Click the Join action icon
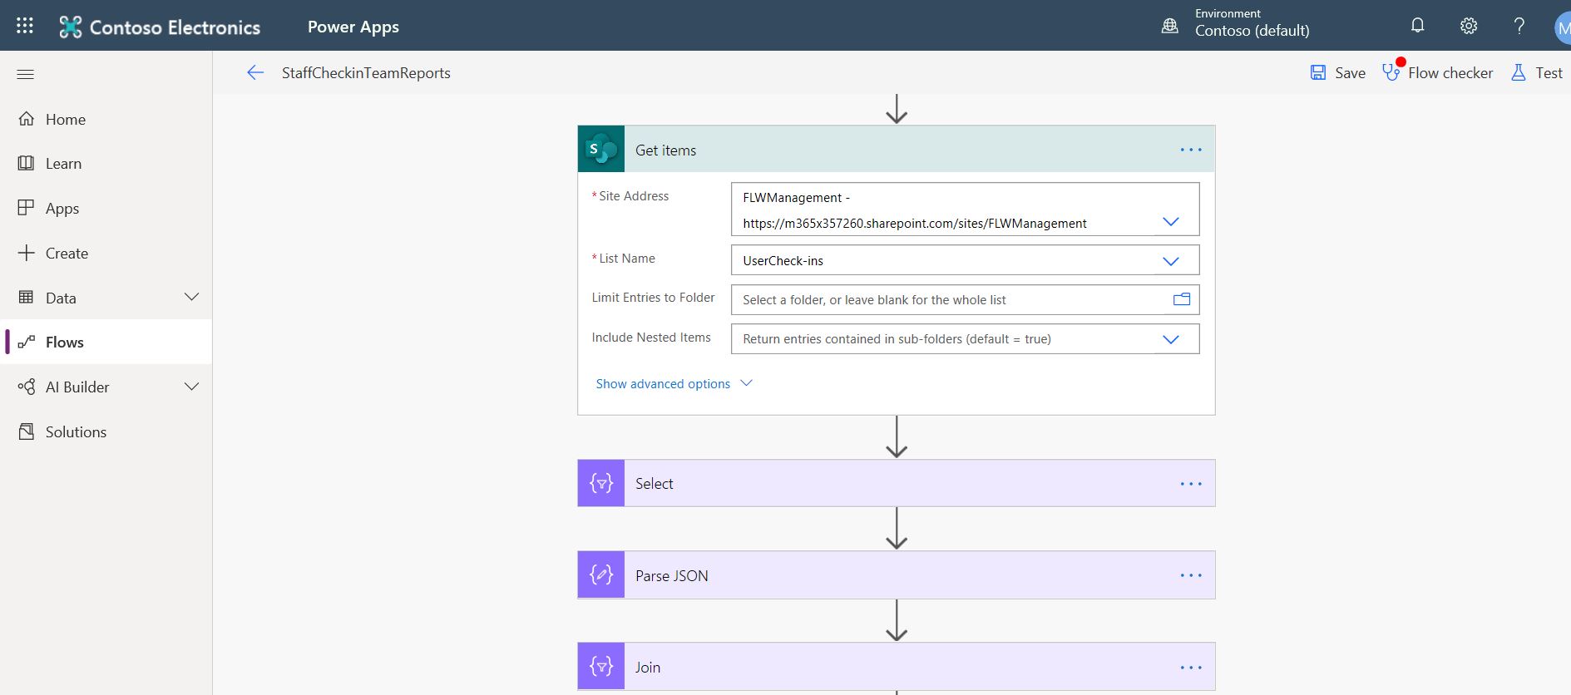 (601, 667)
